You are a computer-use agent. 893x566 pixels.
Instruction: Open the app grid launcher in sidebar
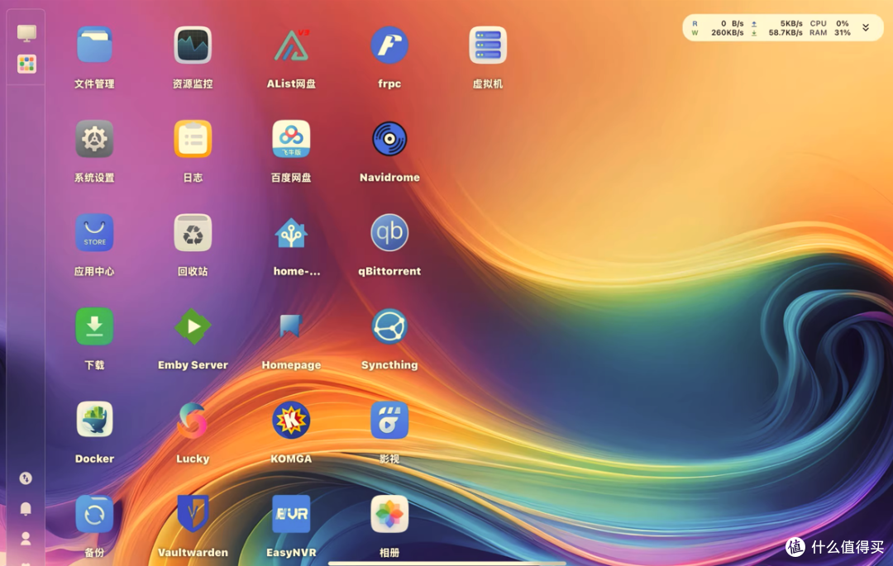[26, 64]
